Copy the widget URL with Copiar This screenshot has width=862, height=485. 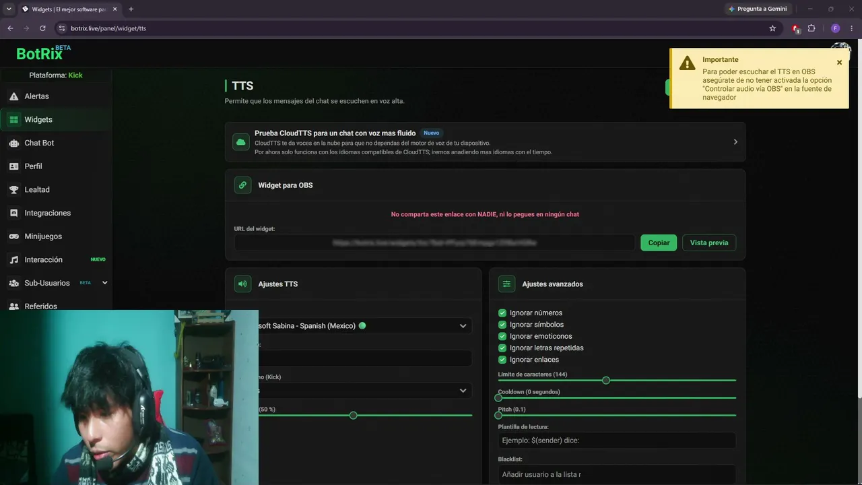659,243
